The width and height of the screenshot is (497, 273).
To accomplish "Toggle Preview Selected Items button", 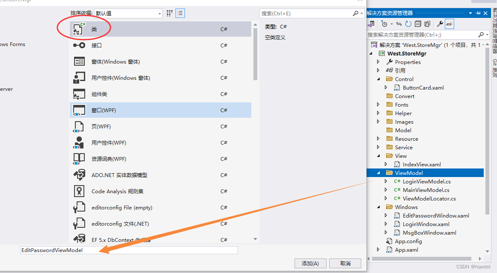I will (449, 24).
